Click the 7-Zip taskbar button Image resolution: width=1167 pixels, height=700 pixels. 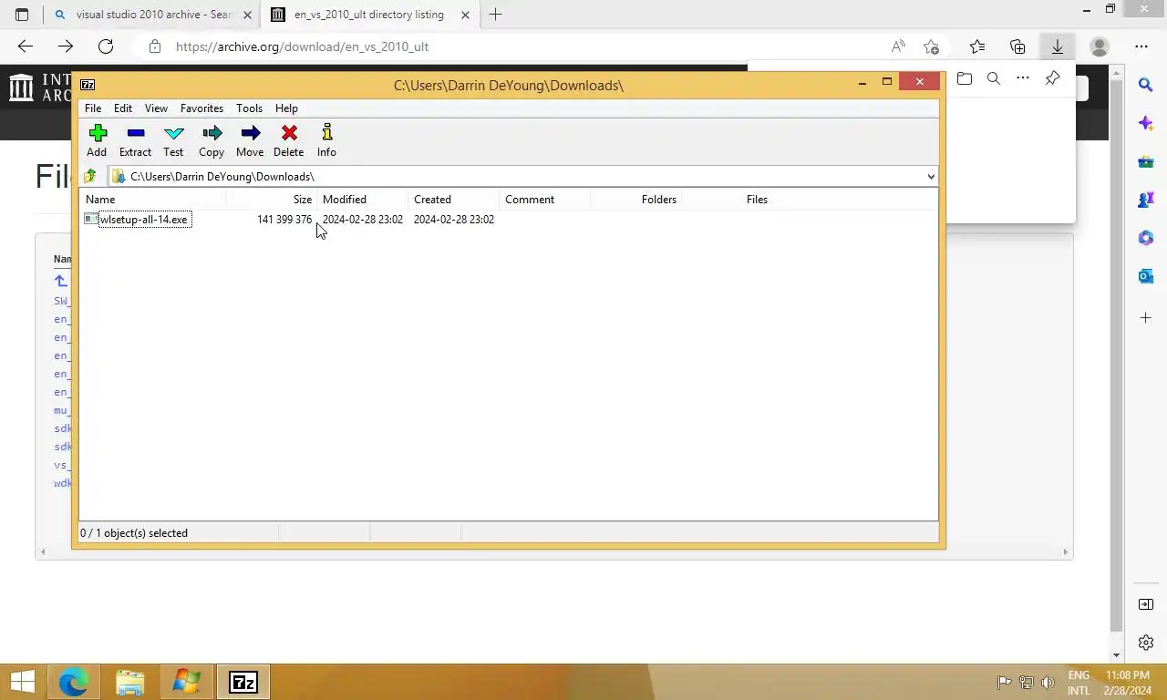click(x=243, y=682)
